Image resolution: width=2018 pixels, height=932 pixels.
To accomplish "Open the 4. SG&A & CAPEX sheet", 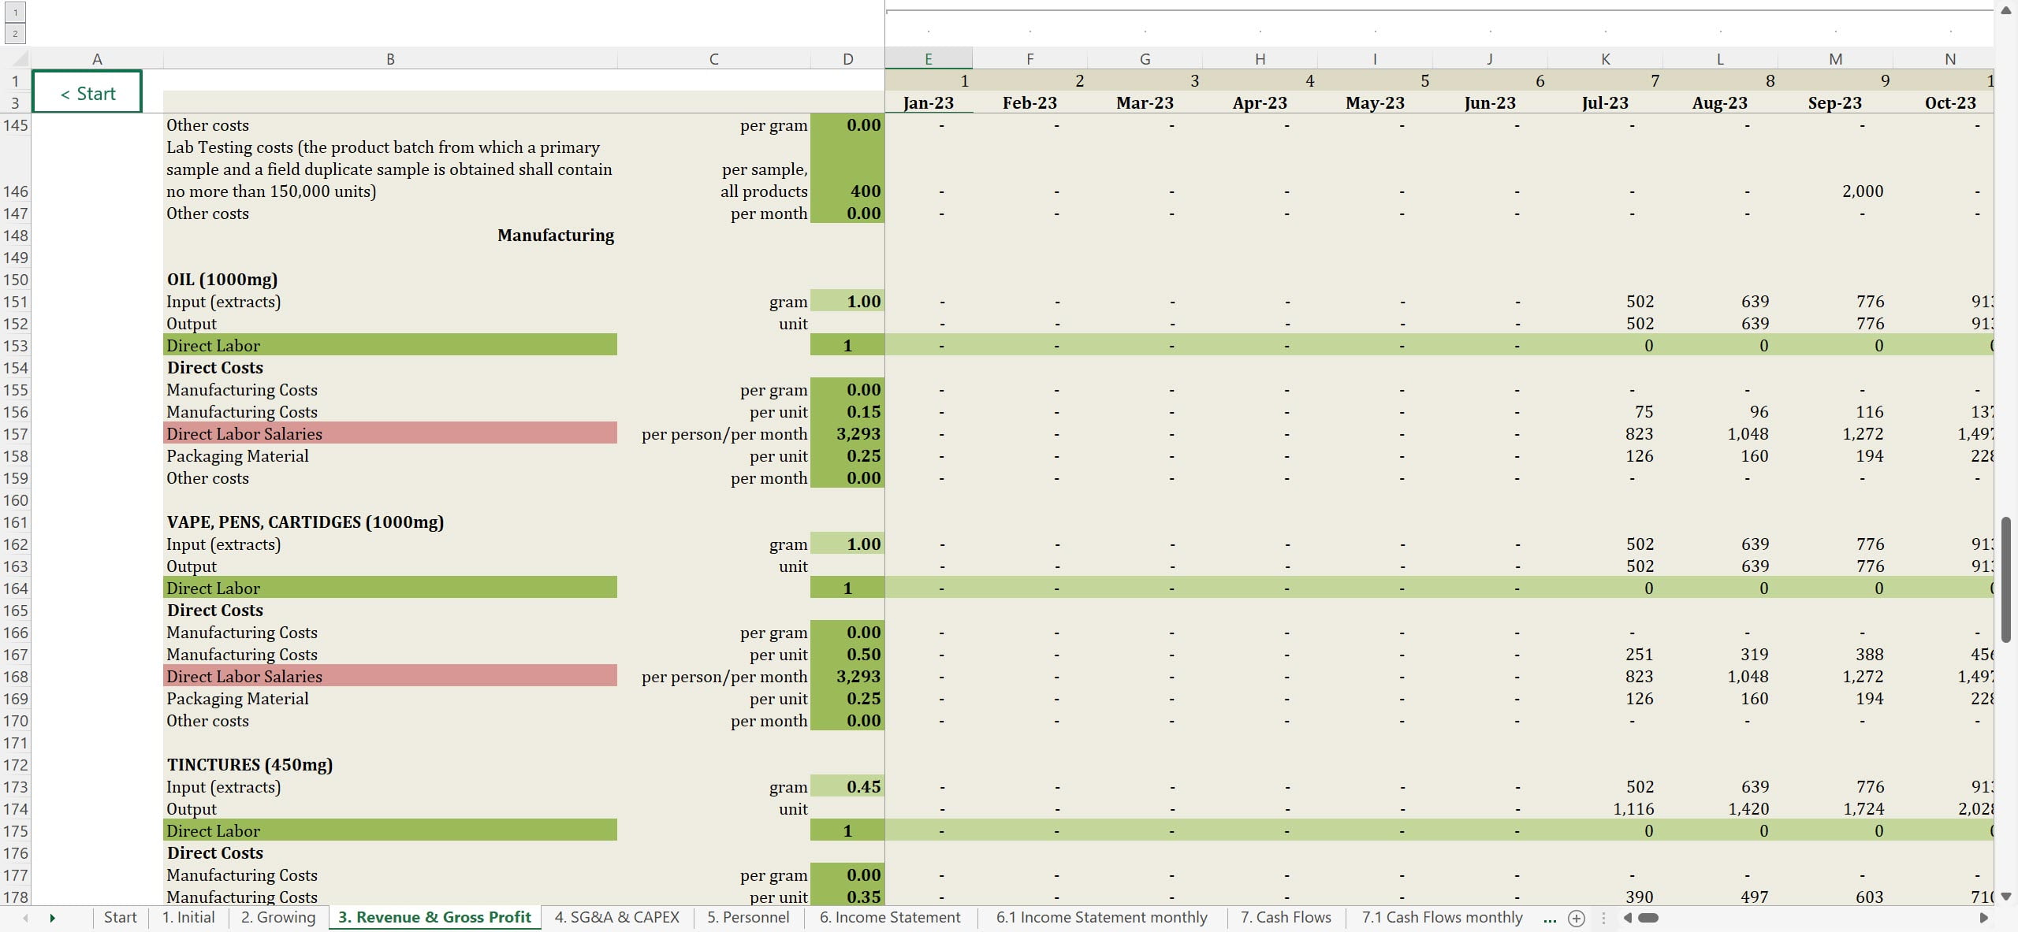I will pos(616,917).
